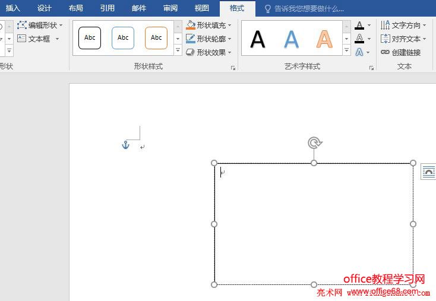Viewport: 436px width, 301px height.
Task: Expand the shapes gallery More button
Action: (x=9, y=50)
